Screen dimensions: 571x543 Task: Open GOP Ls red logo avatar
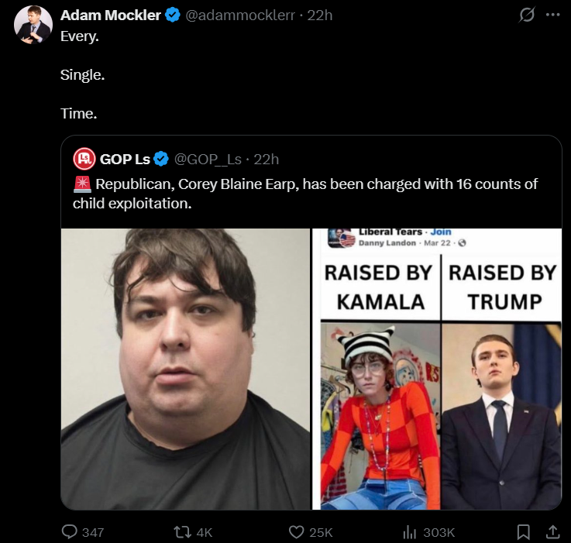(84, 159)
